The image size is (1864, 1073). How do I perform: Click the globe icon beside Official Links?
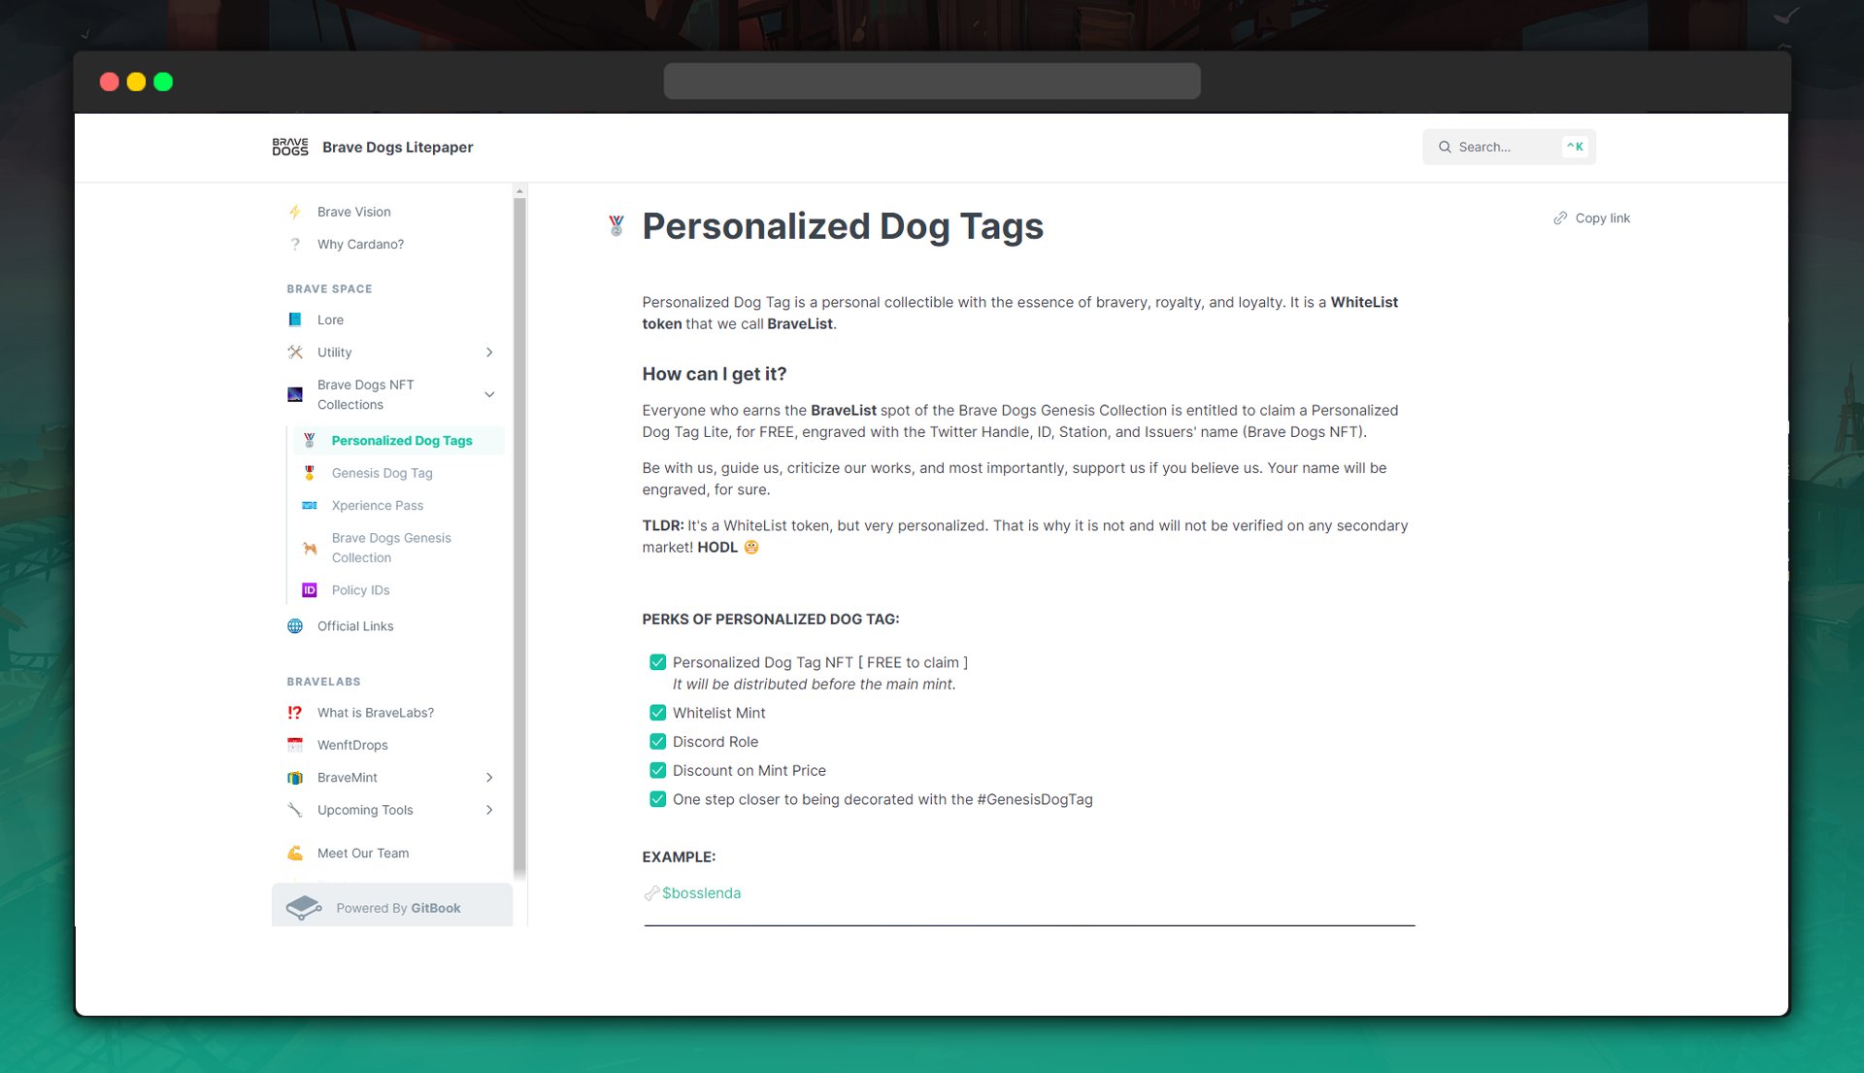click(x=295, y=626)
